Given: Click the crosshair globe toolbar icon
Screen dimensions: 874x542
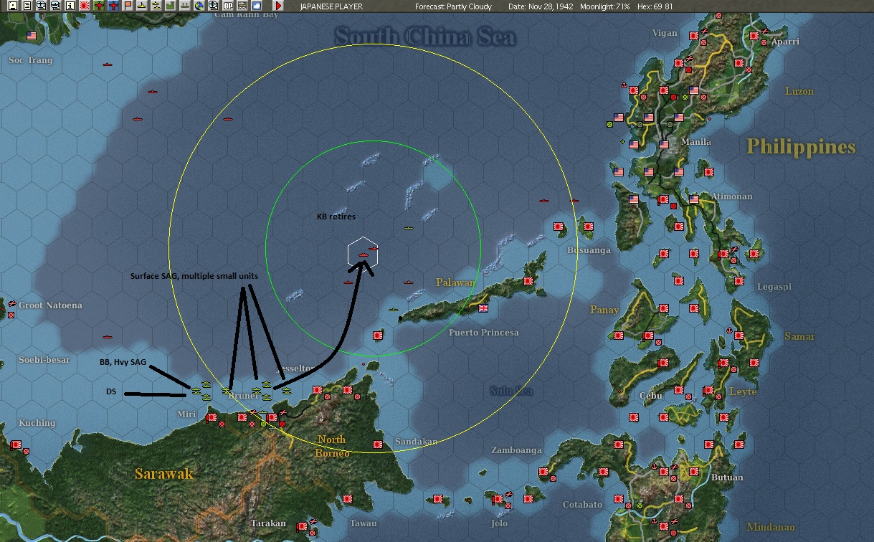Looking at the screenshot, I should click(x=213, y=6).
